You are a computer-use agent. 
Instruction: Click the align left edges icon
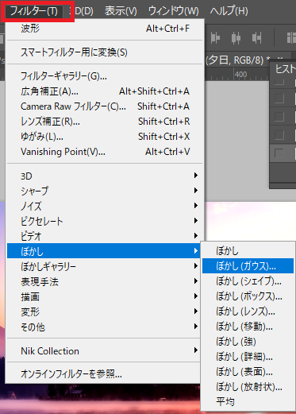tap(215, 38)
